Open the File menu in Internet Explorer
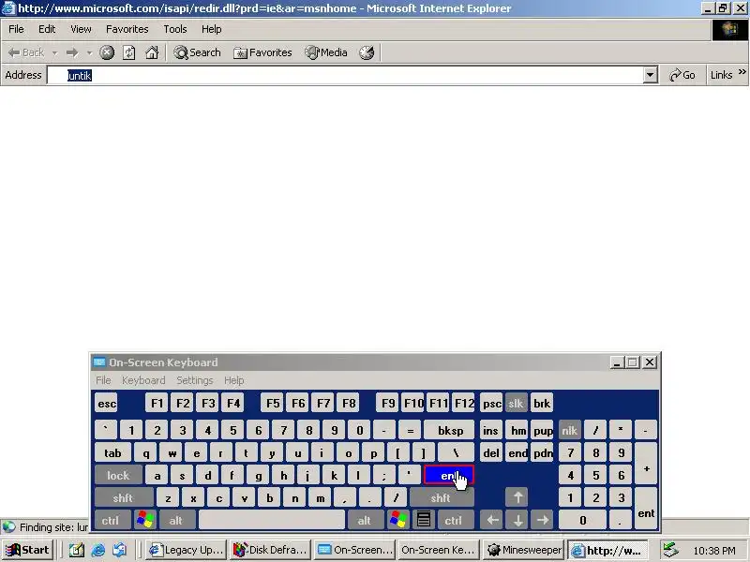750x562 pixels. coord(16,29)
